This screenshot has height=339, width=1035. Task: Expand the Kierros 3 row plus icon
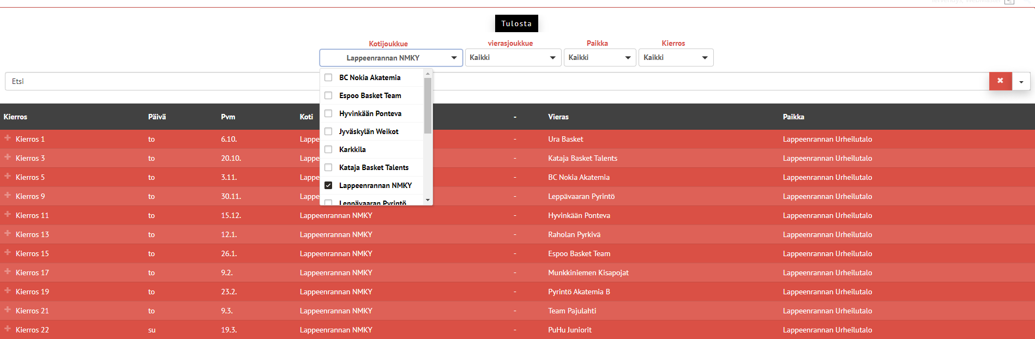point(8,158)
